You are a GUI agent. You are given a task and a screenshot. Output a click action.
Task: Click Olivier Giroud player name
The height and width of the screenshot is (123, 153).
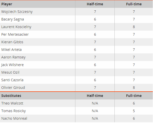click(13, 88)
